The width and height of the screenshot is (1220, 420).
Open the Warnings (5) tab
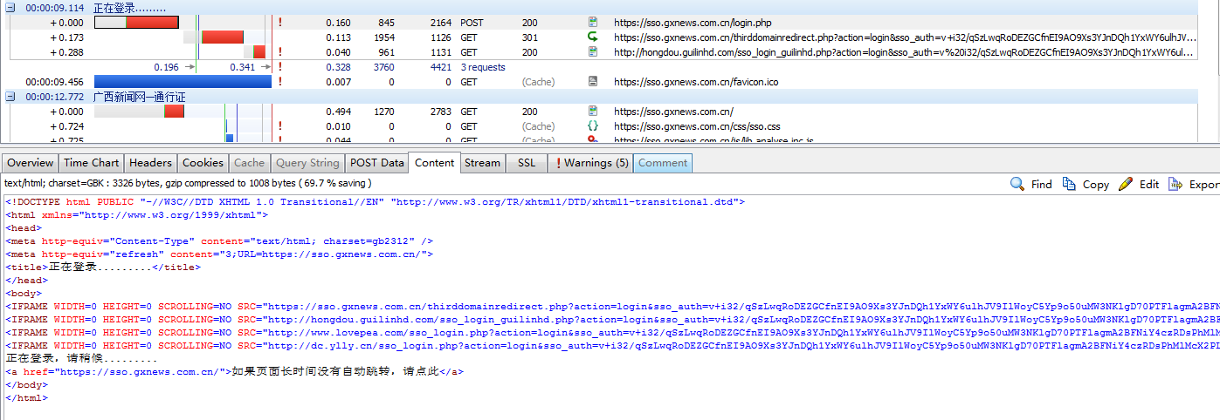pos(588,163)
